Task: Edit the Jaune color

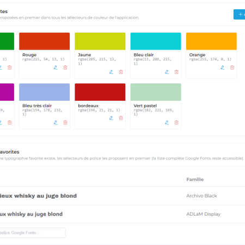Action: tap(111, 72)
